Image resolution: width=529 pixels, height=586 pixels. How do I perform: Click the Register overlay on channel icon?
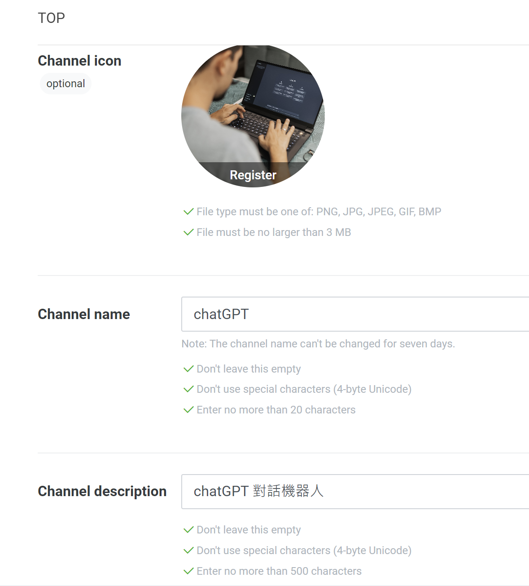click(253, 175)
